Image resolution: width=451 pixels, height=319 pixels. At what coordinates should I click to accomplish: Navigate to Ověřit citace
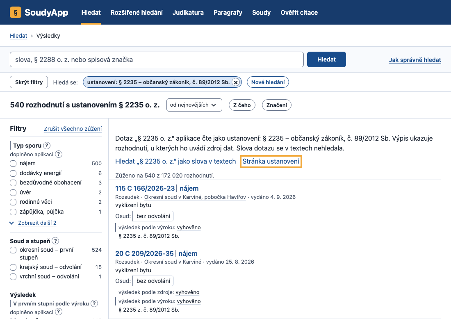[299, 12]
